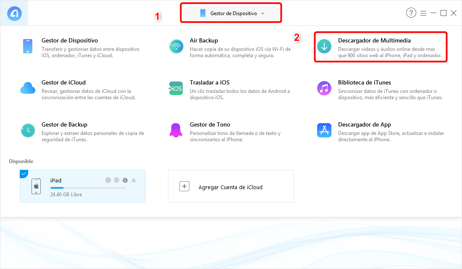This screenshot has height=269, width=462.
Task: Click the iPad storage usage bar
Action: 88,188
